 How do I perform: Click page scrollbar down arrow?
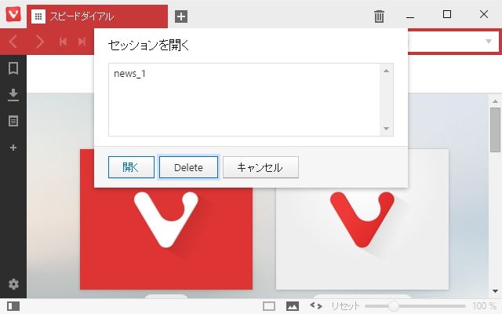(495, 291)
